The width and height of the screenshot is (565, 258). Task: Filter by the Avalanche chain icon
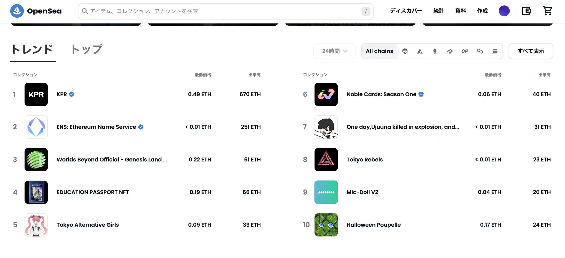420,51
